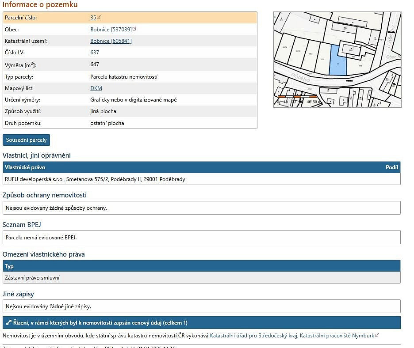Open Bobnice [537039] municipality link
This screenshot has width=414, height=348.
111,30
